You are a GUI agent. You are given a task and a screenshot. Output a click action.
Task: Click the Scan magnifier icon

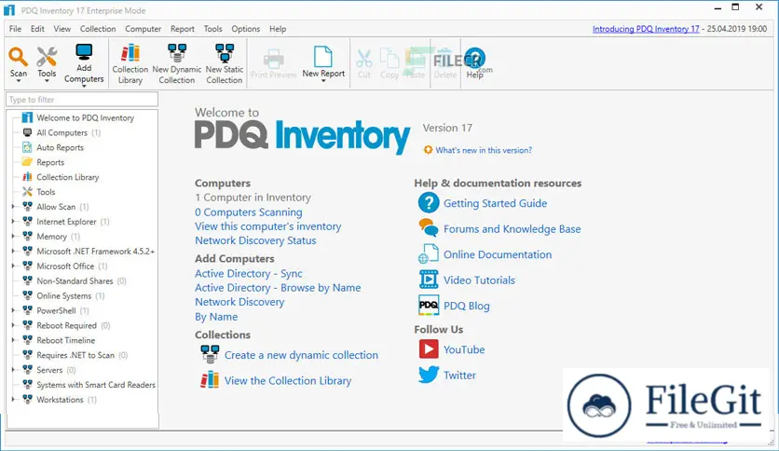pyautogui.click(x=18, y=57)
